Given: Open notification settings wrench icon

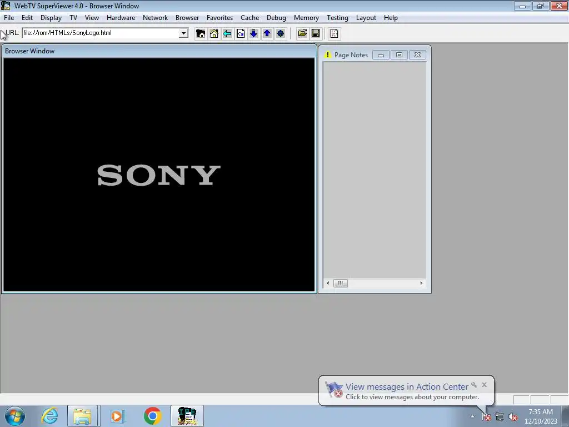Looking at the screenshot, I should click(474, 385).
